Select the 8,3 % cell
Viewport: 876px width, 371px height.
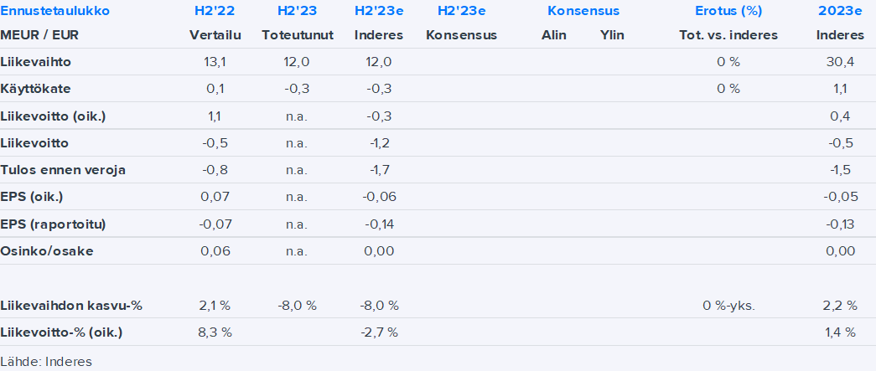214,332
